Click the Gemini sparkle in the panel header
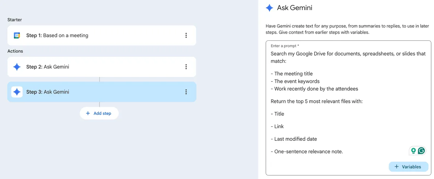Viewport: 434px width, 179px height. [x=269, y=8]
